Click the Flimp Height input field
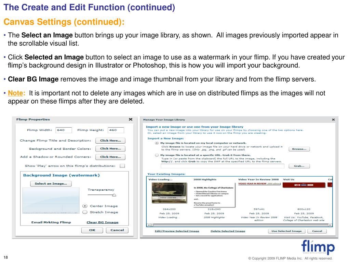 [x=116, y=130]
